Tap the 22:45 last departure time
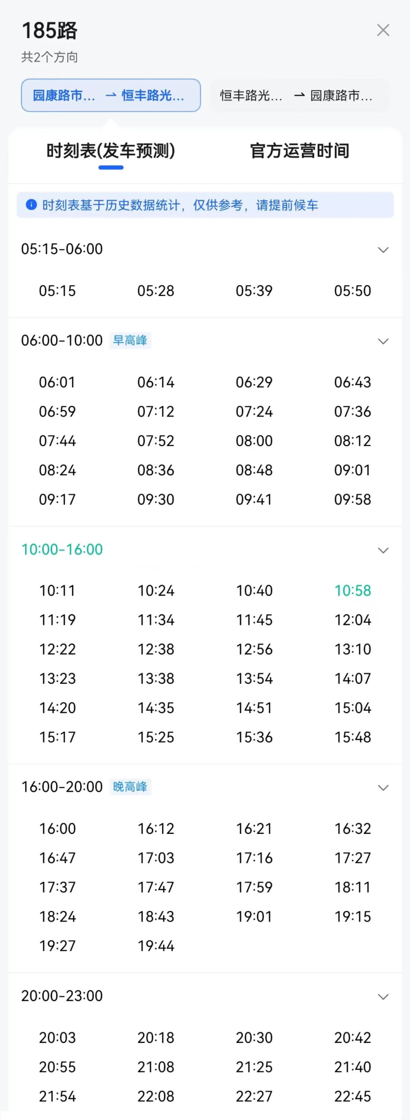 [353, 1096]
